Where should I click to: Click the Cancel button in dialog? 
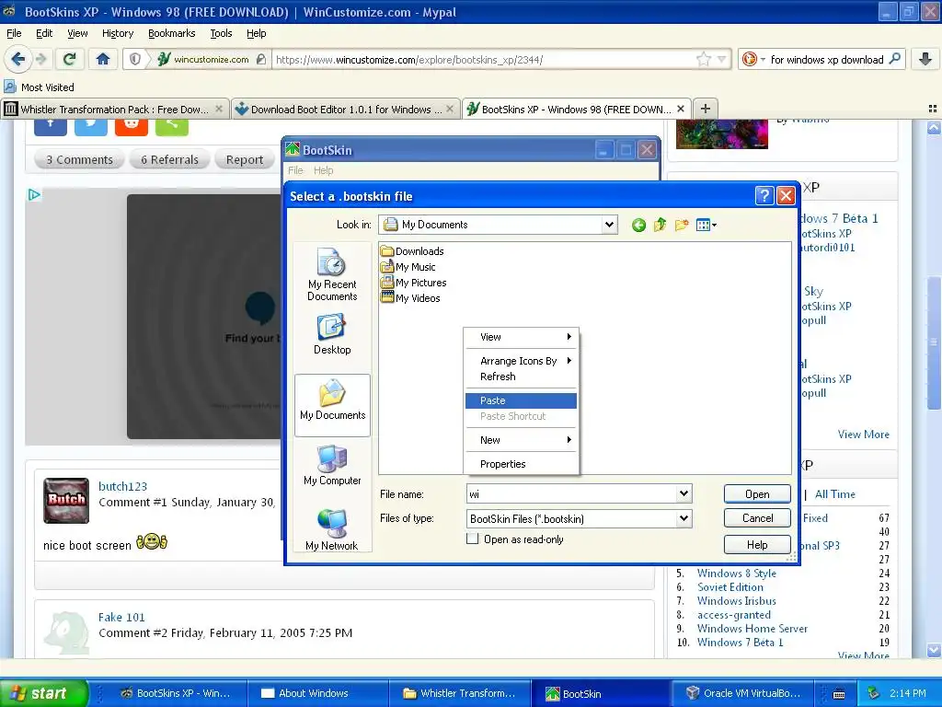[x=757, y=518]
